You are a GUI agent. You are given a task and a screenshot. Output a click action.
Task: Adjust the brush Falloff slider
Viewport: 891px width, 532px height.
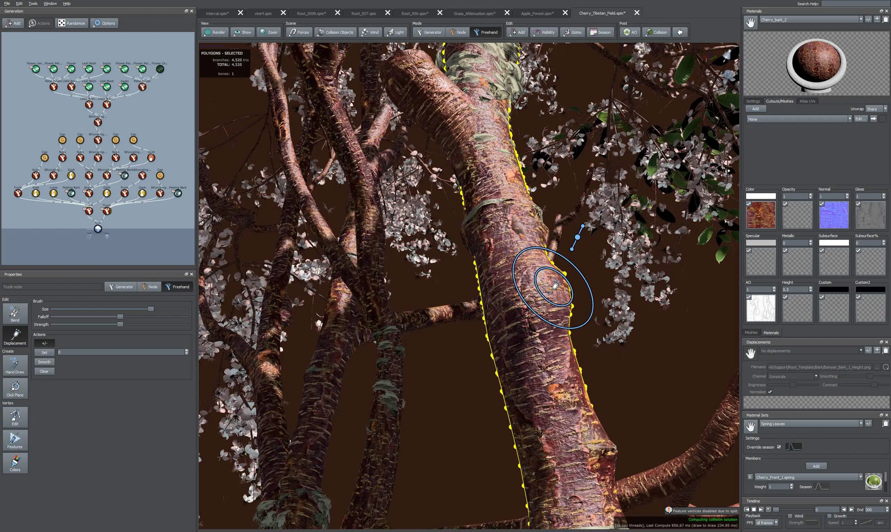pos(120,317)
